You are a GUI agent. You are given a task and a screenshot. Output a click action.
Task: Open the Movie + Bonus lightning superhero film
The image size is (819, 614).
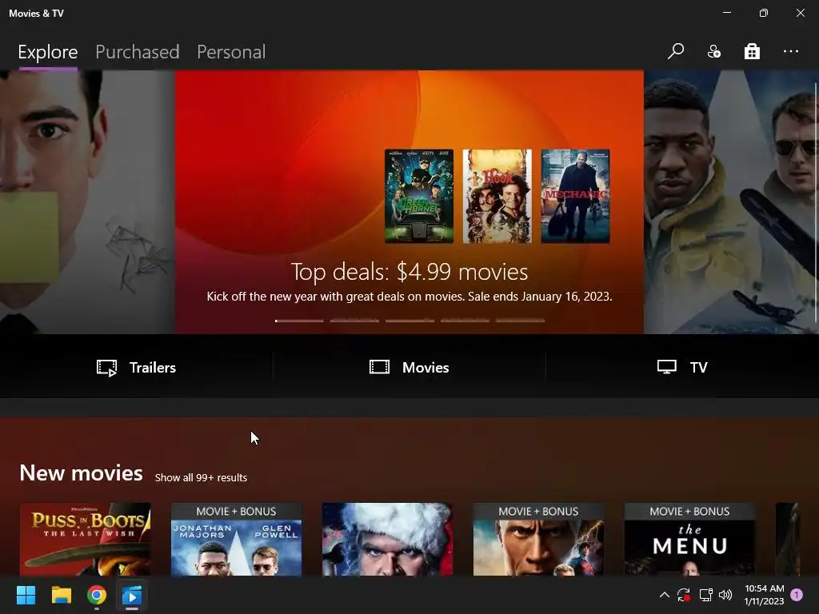point(538,540)
